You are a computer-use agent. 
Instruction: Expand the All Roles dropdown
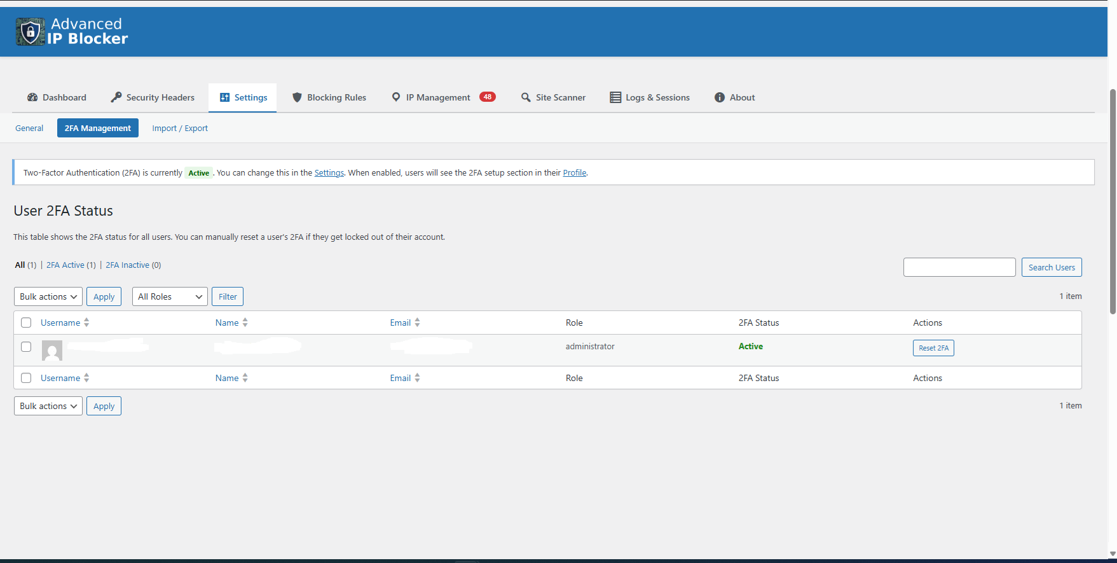[x=170, y=296]
